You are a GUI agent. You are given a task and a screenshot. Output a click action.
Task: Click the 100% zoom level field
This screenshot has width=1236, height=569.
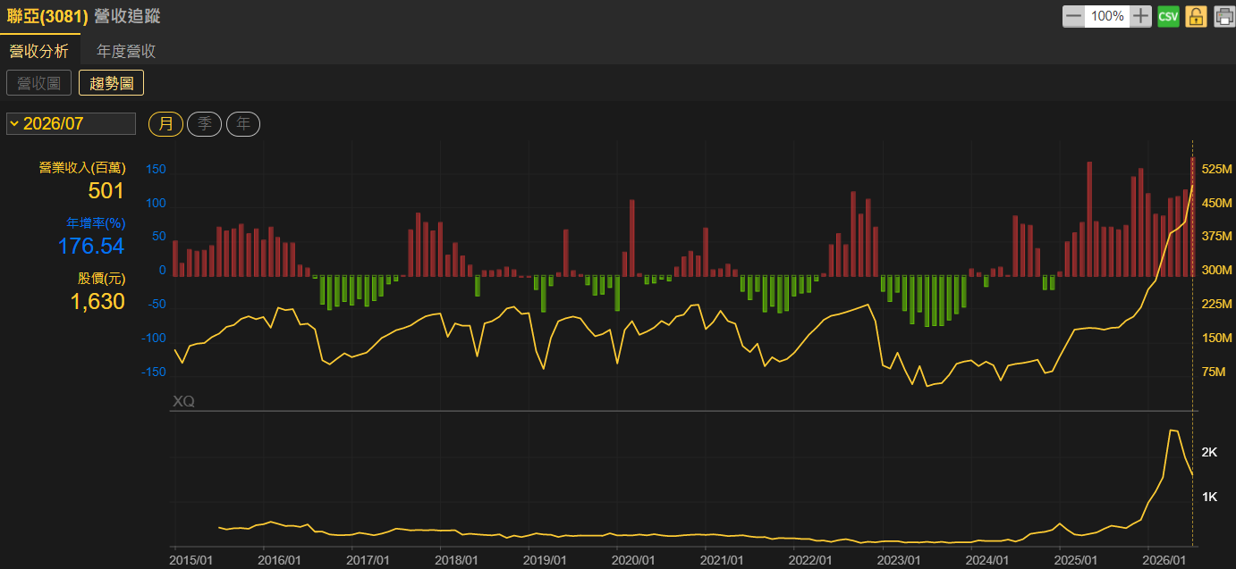click(1107, 16)
